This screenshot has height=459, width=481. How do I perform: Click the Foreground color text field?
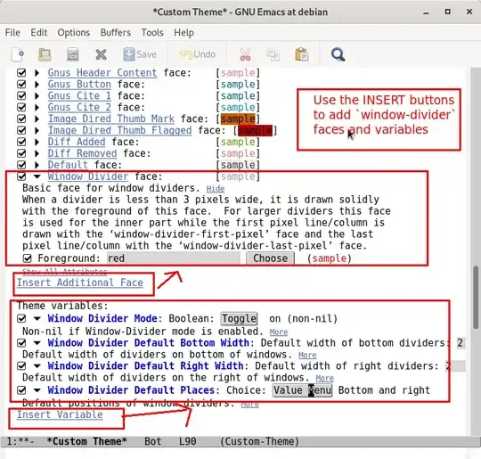coord(174,258)
